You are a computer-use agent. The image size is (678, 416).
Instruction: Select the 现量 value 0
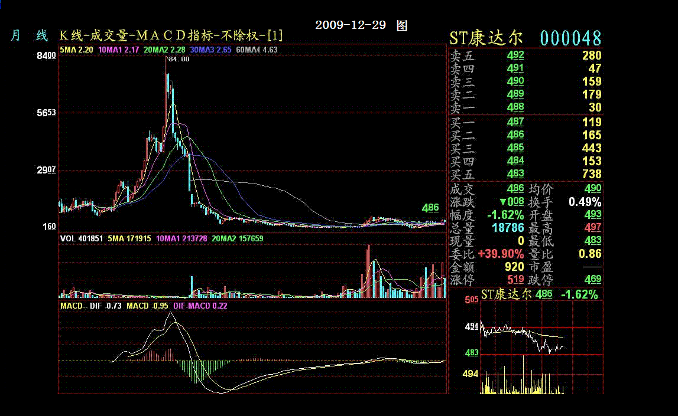point(521,240)
